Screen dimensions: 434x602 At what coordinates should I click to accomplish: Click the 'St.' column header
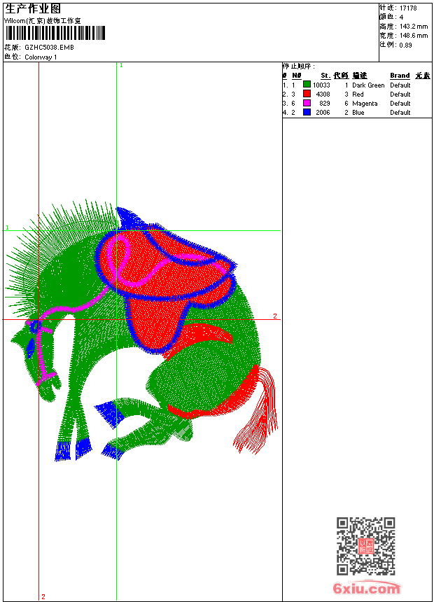pos(325,76)
